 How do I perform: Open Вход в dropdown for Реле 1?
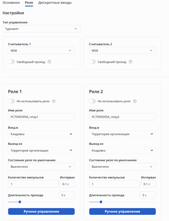(x=41, y=134)
